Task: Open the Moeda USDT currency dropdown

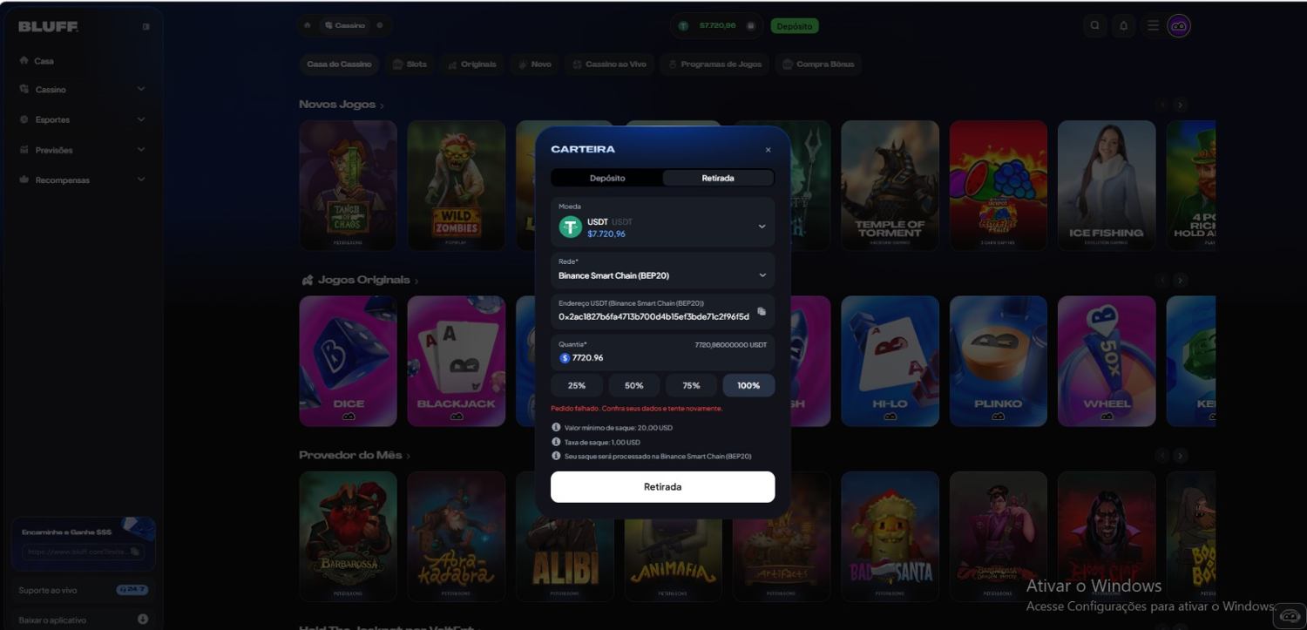Action: pyautogui.click(x=662, y=222)
